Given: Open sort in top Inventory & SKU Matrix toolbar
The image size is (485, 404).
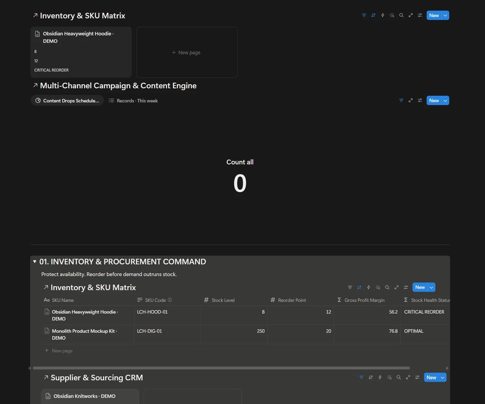Looking at the screenshot, I should (373, 15).
